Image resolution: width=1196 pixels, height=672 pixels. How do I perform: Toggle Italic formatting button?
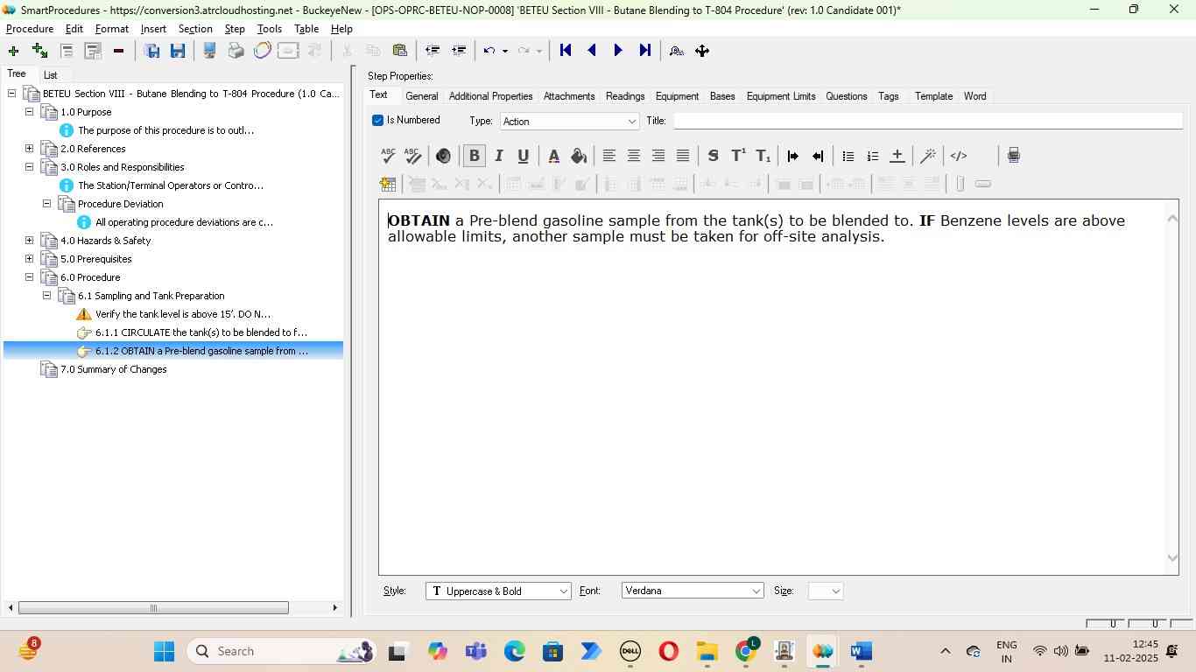pyautogui.click(x=499, y=156)
